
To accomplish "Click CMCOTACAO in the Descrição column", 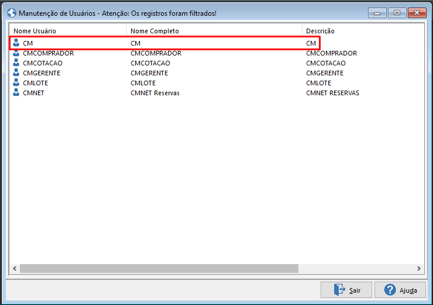I will [326, 63].
